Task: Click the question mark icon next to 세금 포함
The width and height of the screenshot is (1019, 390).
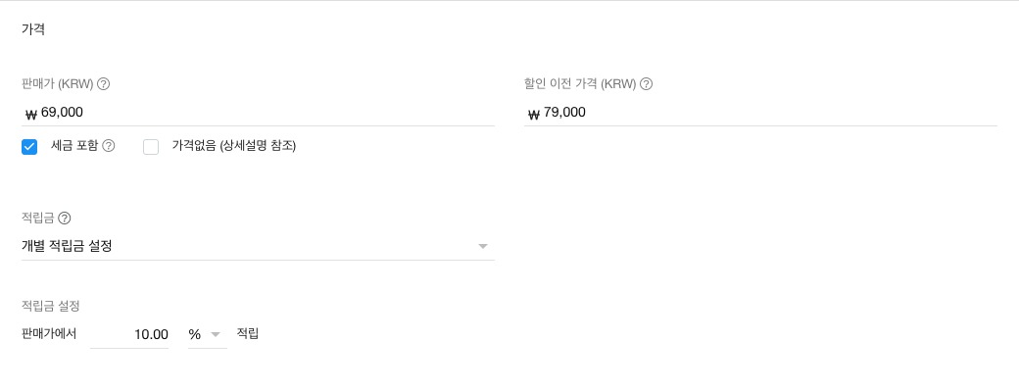Action: [109, 146]
